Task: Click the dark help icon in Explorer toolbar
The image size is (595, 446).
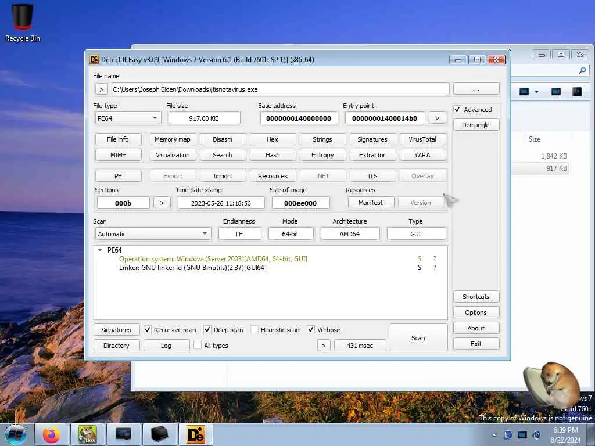Action: (x=577, y=92)
